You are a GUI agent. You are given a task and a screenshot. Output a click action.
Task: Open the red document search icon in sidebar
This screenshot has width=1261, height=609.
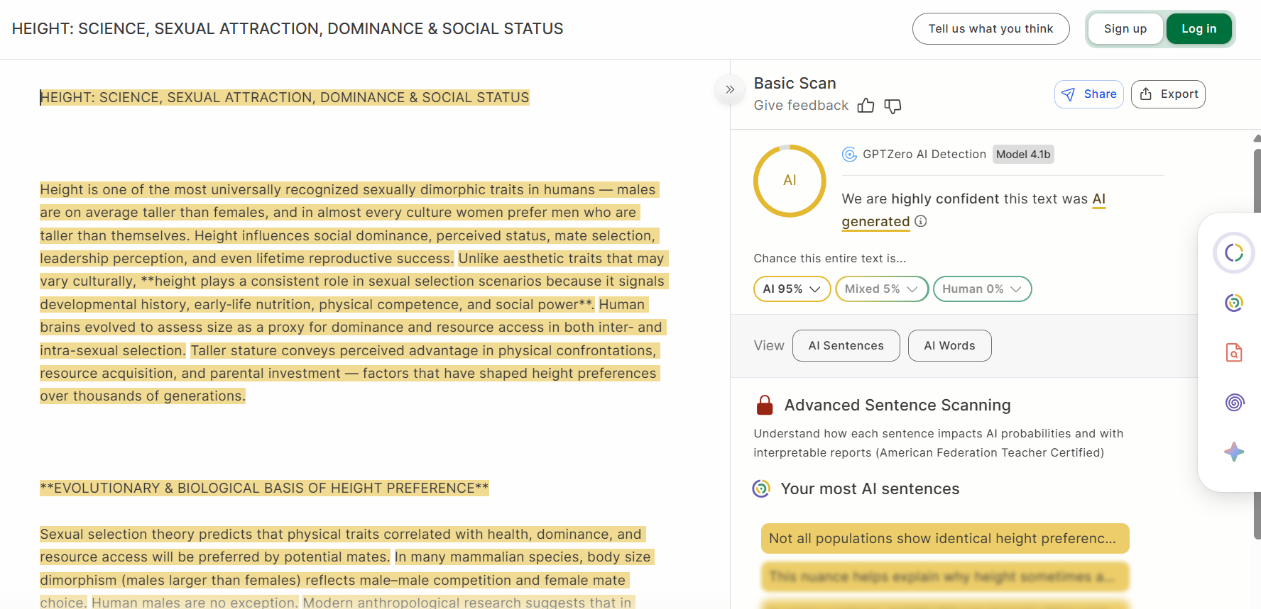pos(1234,352)
